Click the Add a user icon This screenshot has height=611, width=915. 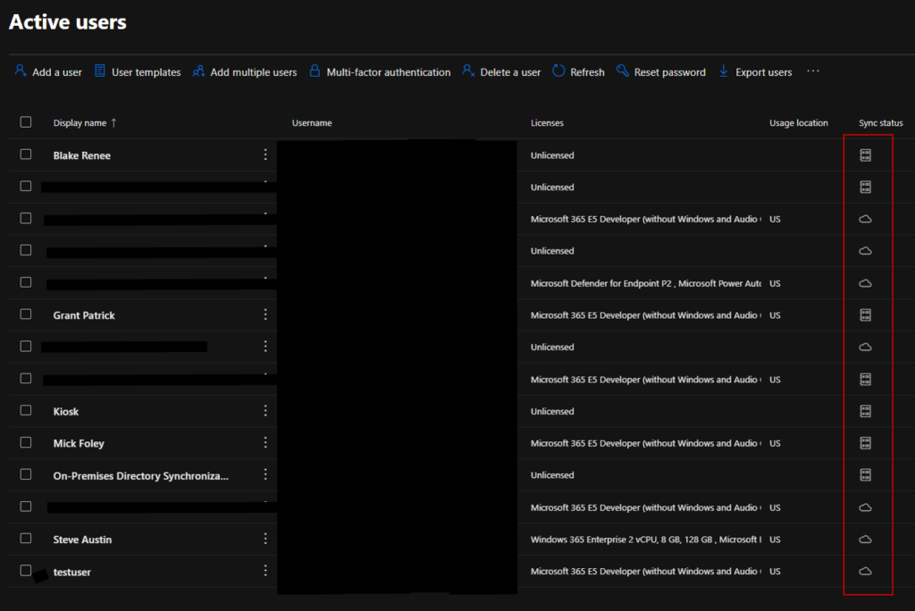[x=21, y=71]
